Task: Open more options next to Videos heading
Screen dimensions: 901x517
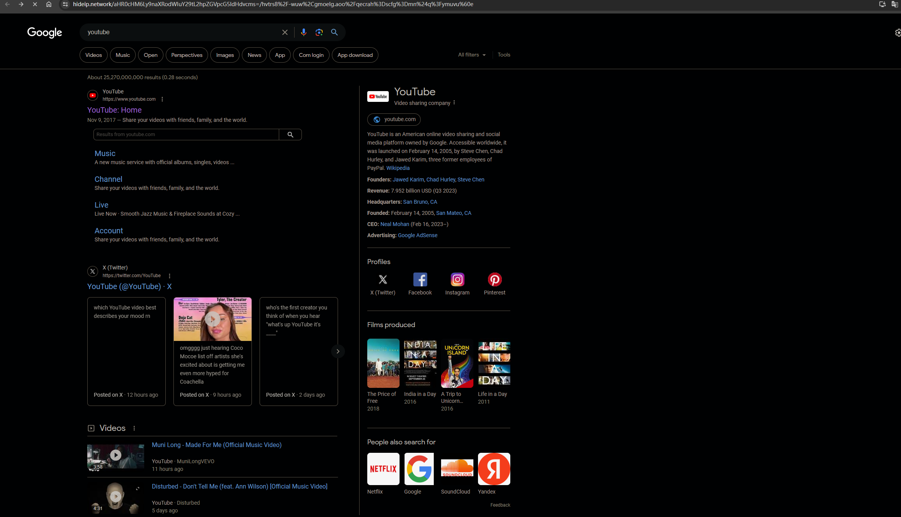Action: click(134, 428)
